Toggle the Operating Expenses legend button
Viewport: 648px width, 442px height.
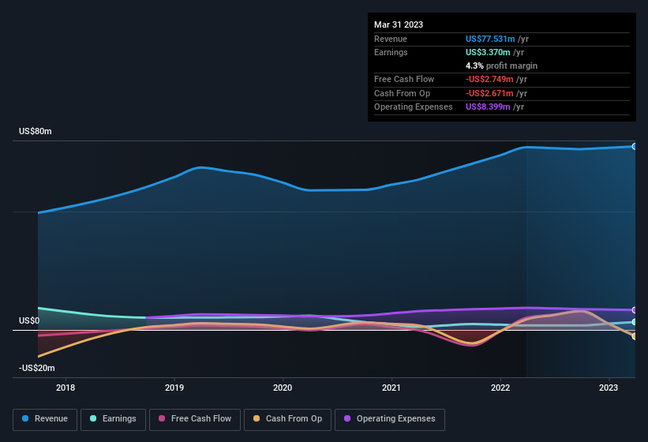point(390,419)
